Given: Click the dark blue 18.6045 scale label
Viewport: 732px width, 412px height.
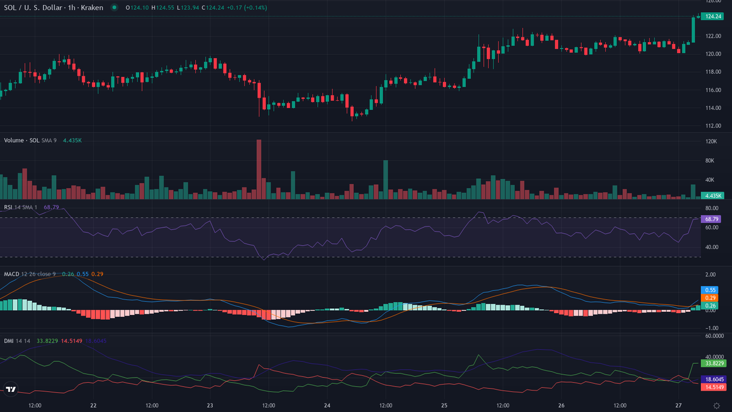Looking at the screenshot, I should coord(713,379).
